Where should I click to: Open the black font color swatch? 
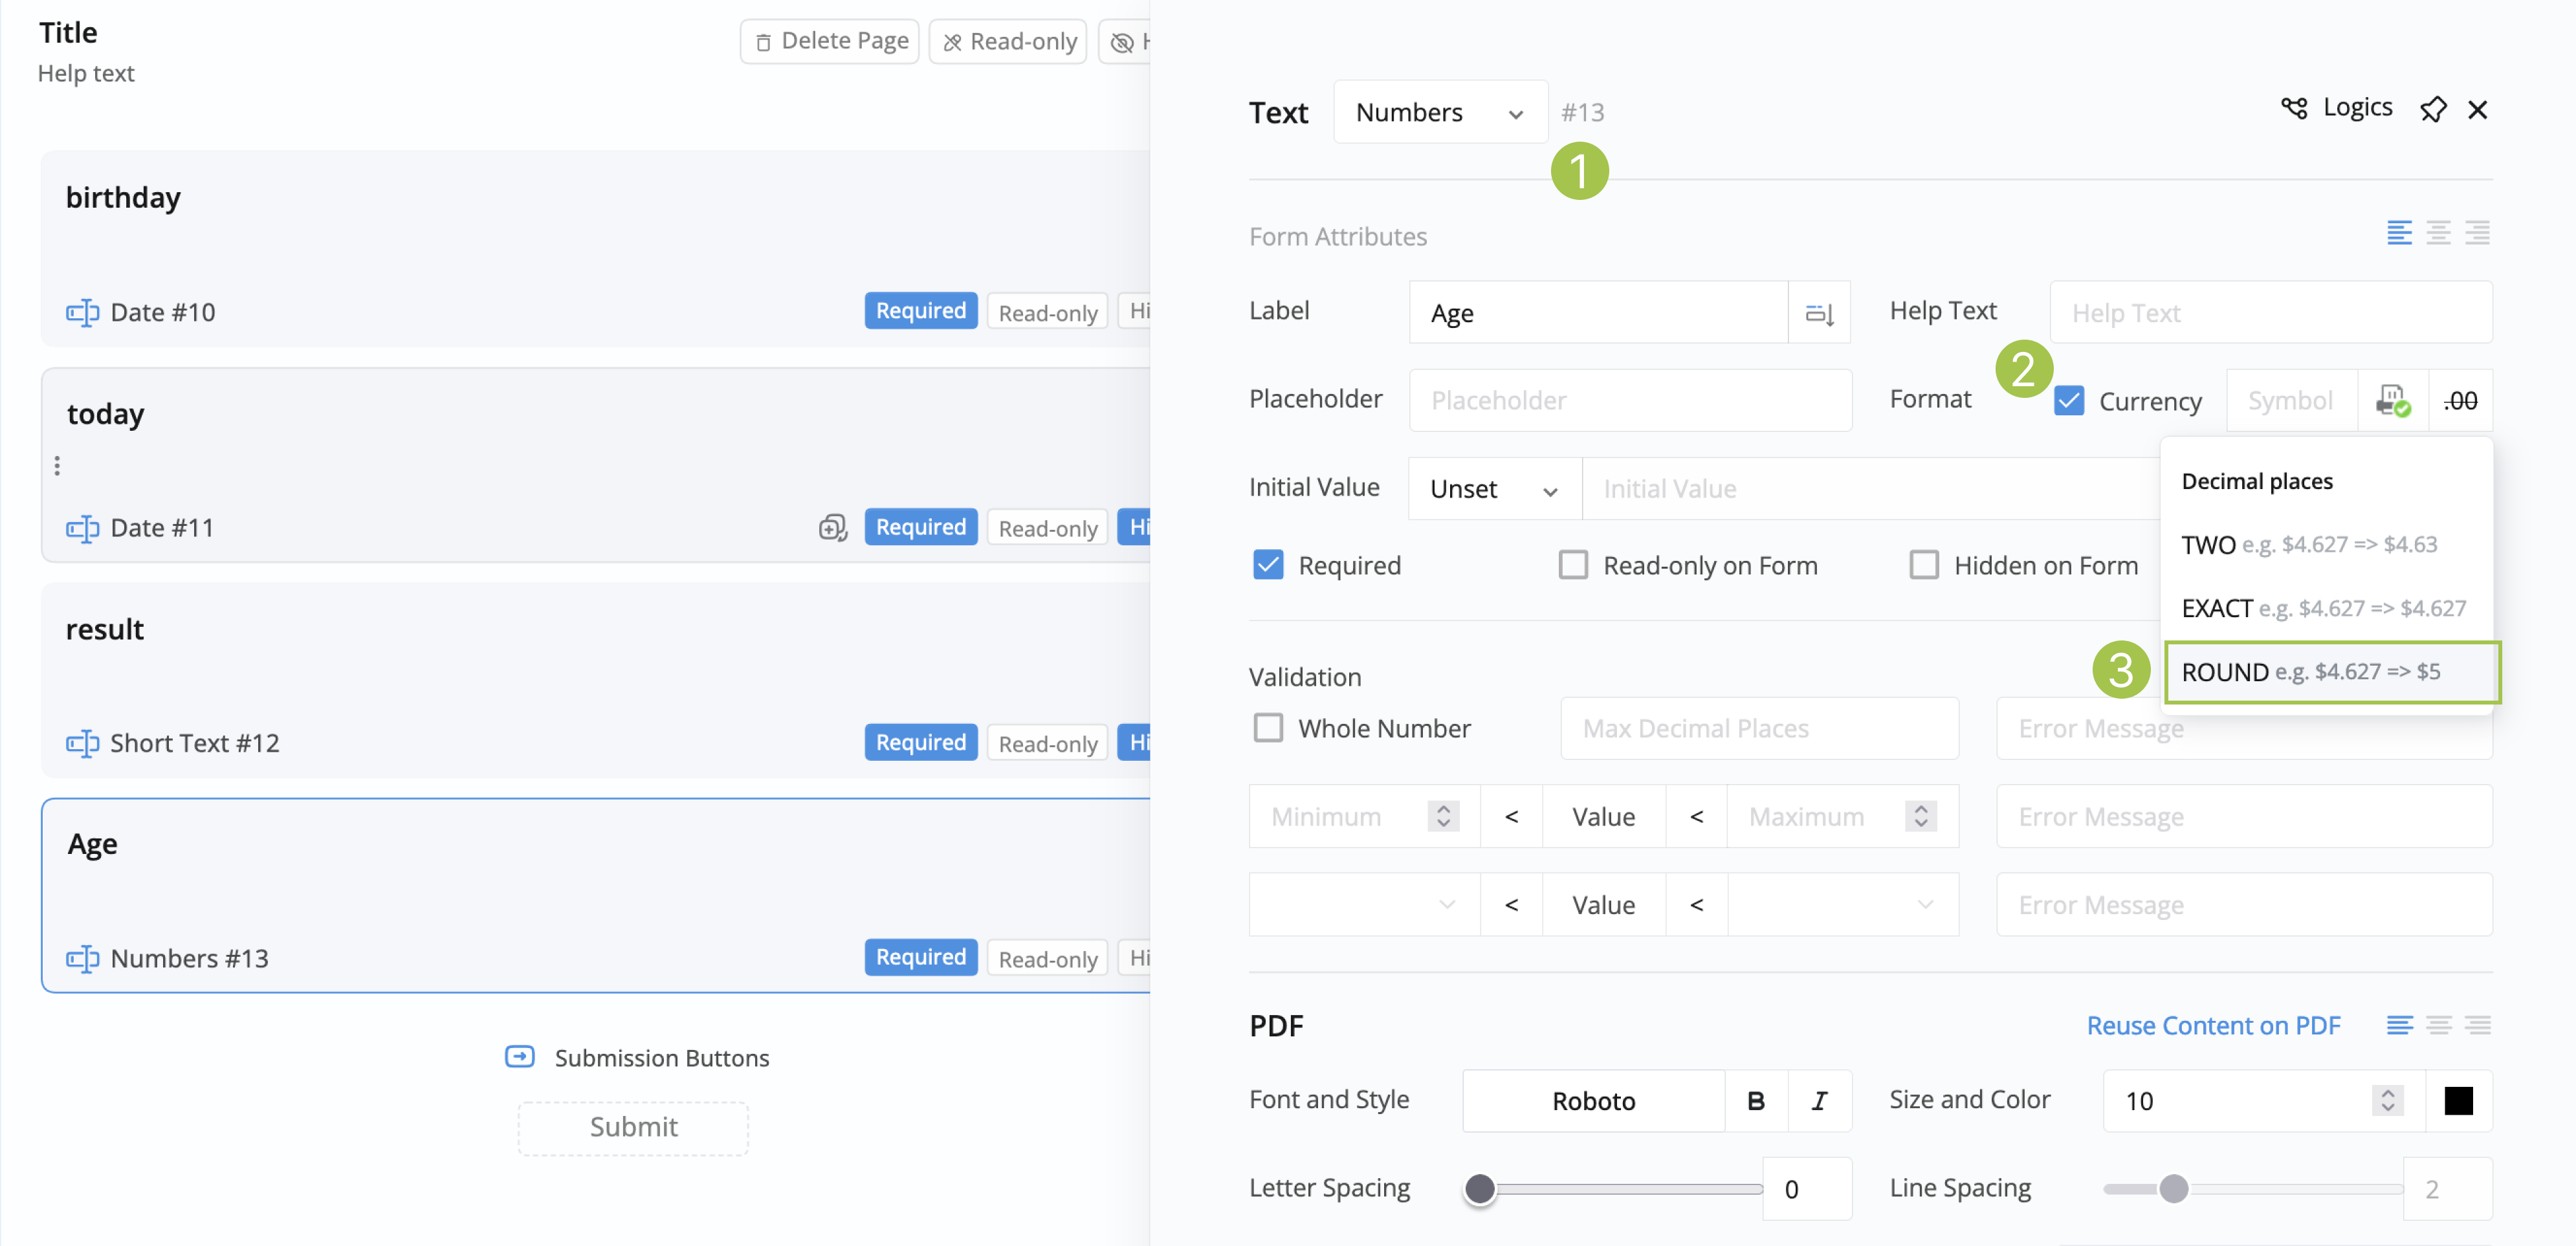click(2458, 1100)
